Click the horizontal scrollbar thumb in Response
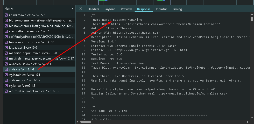 [86, 122]
